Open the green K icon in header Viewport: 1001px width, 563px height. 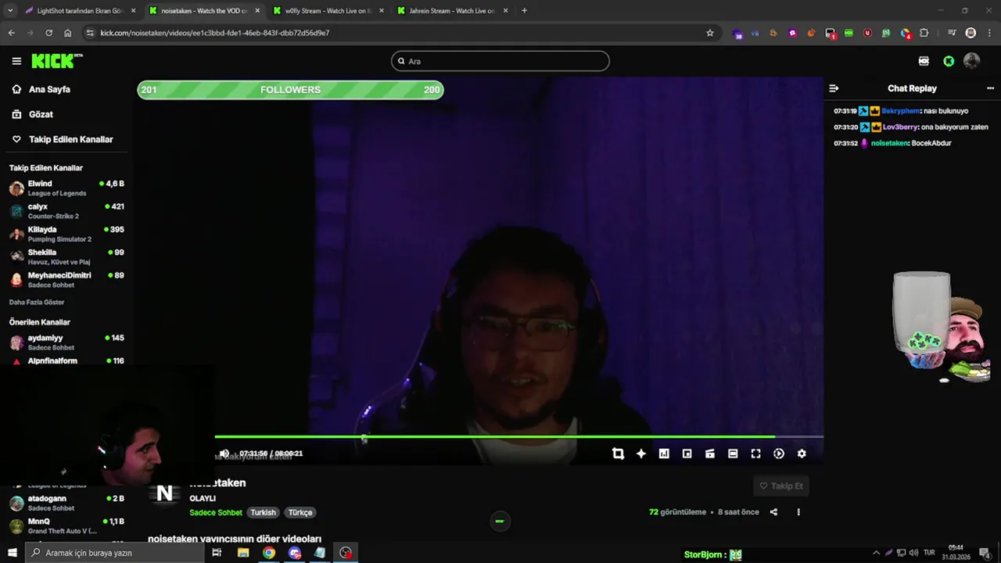coord(949,61)
